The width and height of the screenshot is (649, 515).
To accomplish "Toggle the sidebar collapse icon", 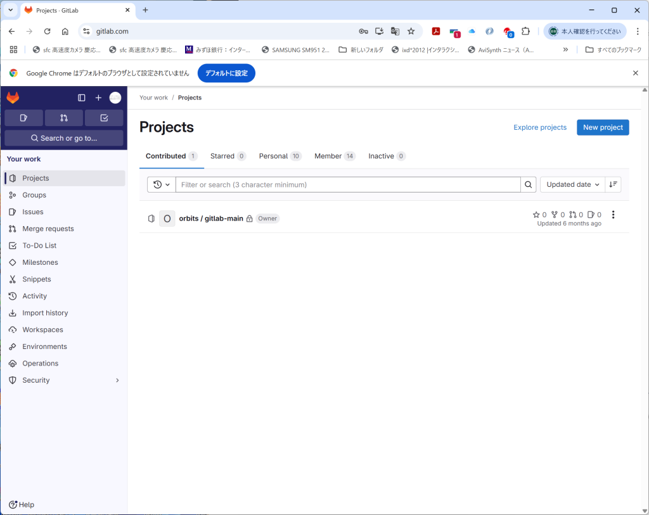I will (x=82, y=98).
